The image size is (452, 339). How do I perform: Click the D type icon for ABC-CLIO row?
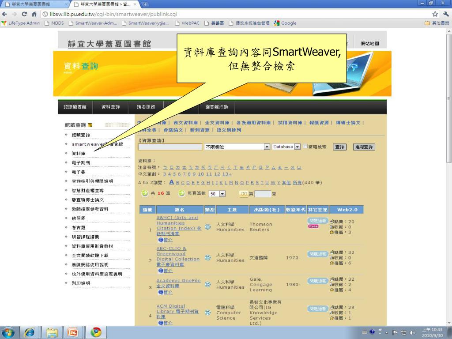click(207, 258)
